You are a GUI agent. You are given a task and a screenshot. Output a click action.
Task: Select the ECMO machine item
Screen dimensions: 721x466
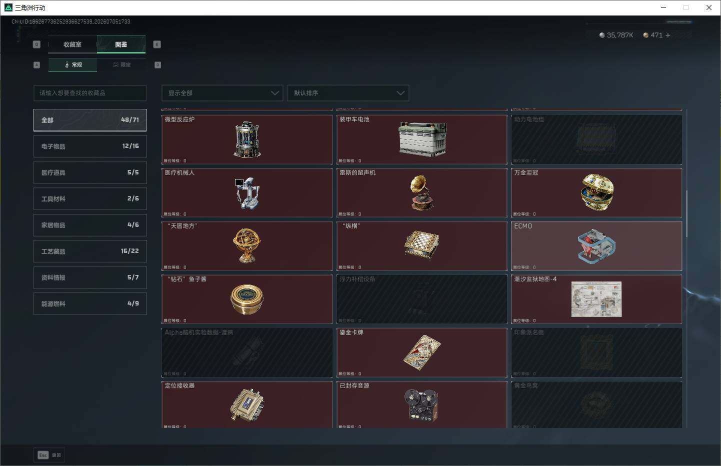(597, 246)
